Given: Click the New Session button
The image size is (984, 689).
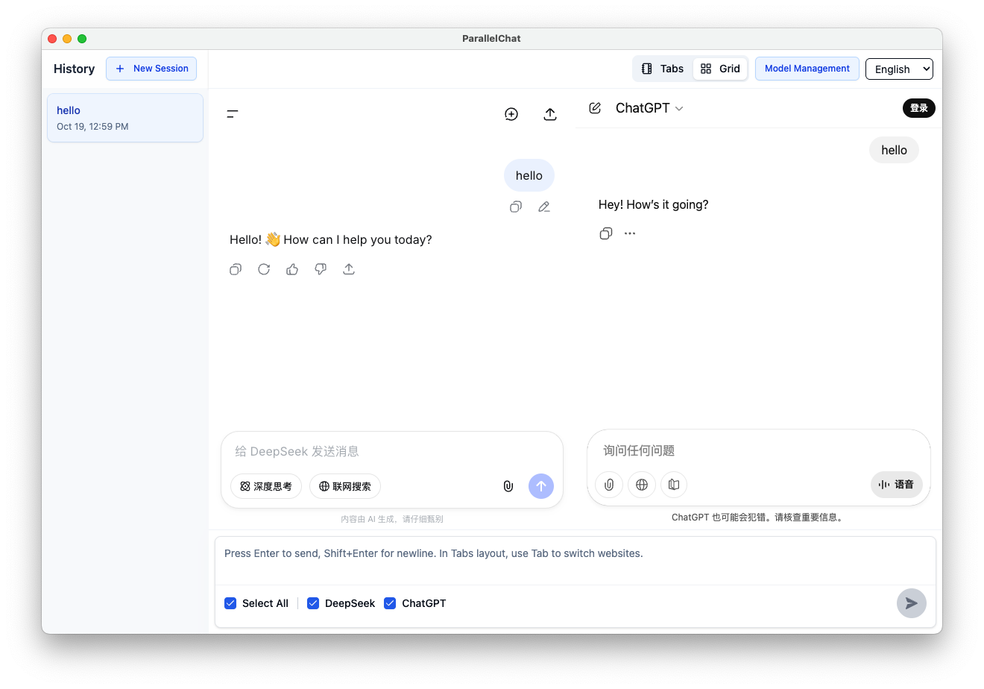Looking at the screenshot, I should (x=151, y=69).
